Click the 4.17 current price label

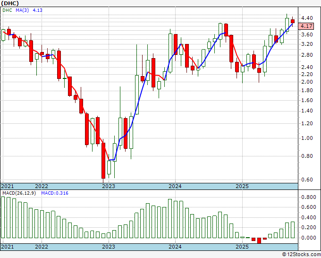point(306,26)
